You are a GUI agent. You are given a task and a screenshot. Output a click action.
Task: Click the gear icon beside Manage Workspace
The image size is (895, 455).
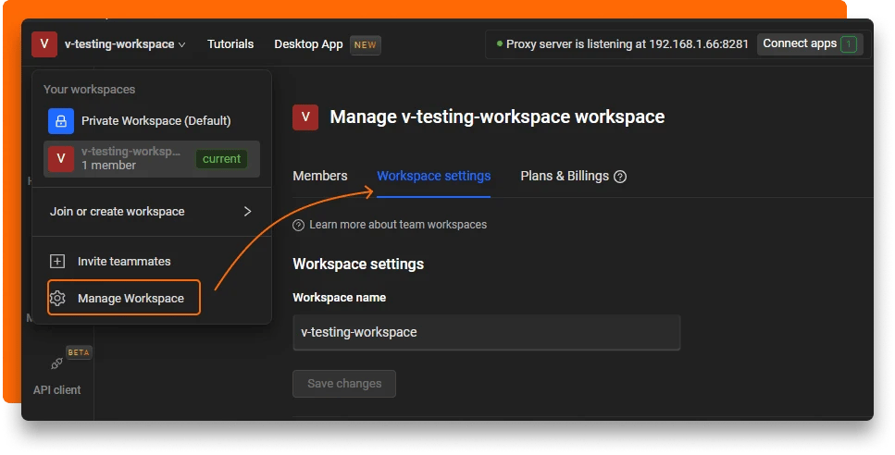[x=58, y=298]
